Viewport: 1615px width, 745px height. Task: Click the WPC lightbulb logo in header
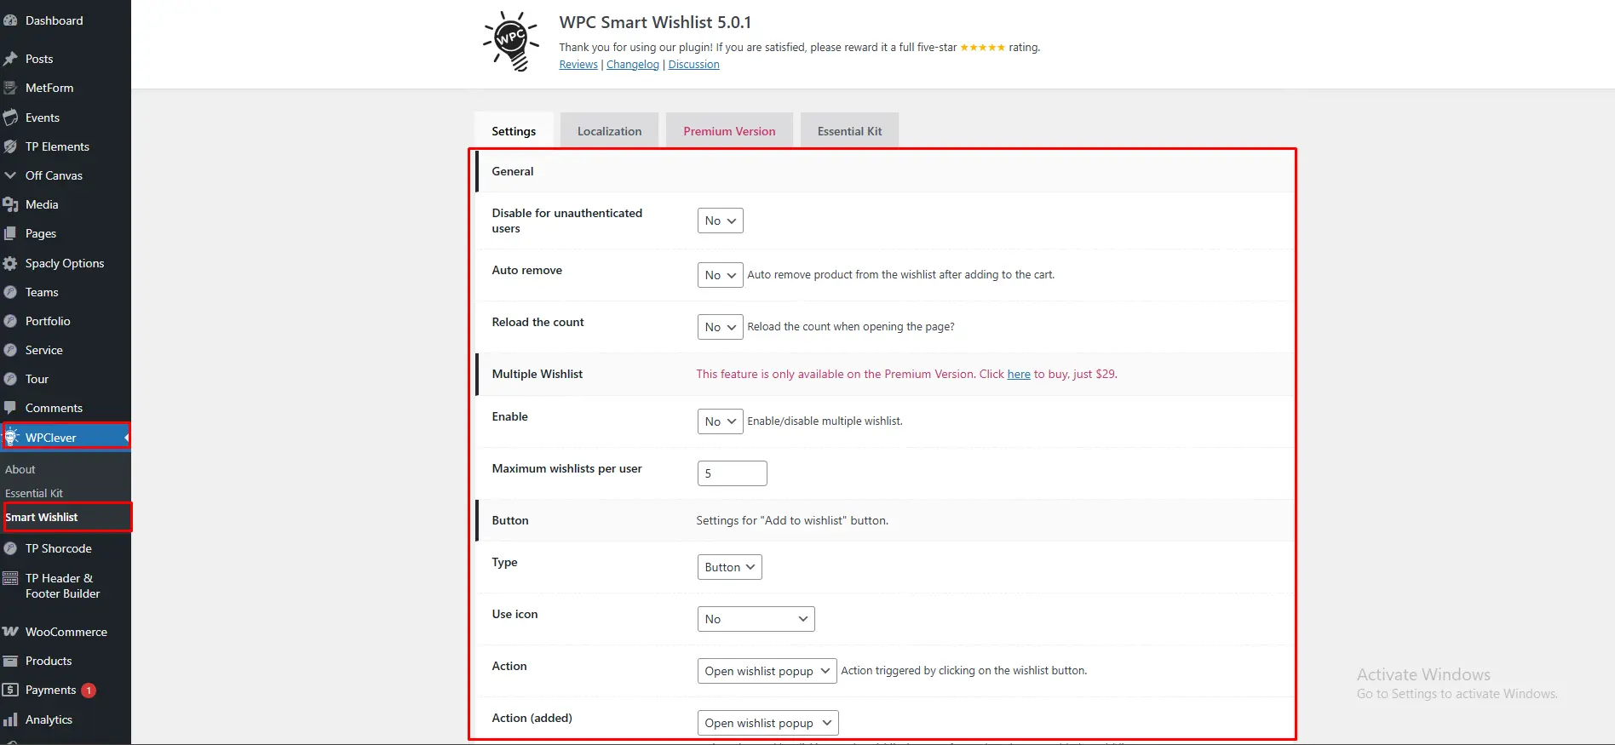pos(511,41)
